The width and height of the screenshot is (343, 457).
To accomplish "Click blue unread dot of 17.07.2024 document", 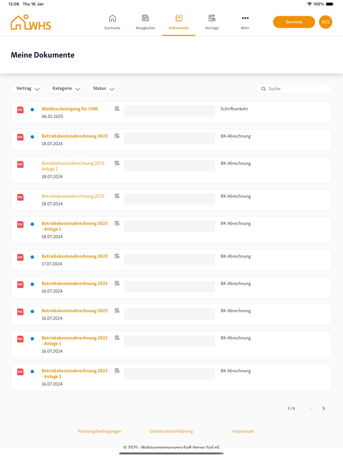I will tap(32, 257).
